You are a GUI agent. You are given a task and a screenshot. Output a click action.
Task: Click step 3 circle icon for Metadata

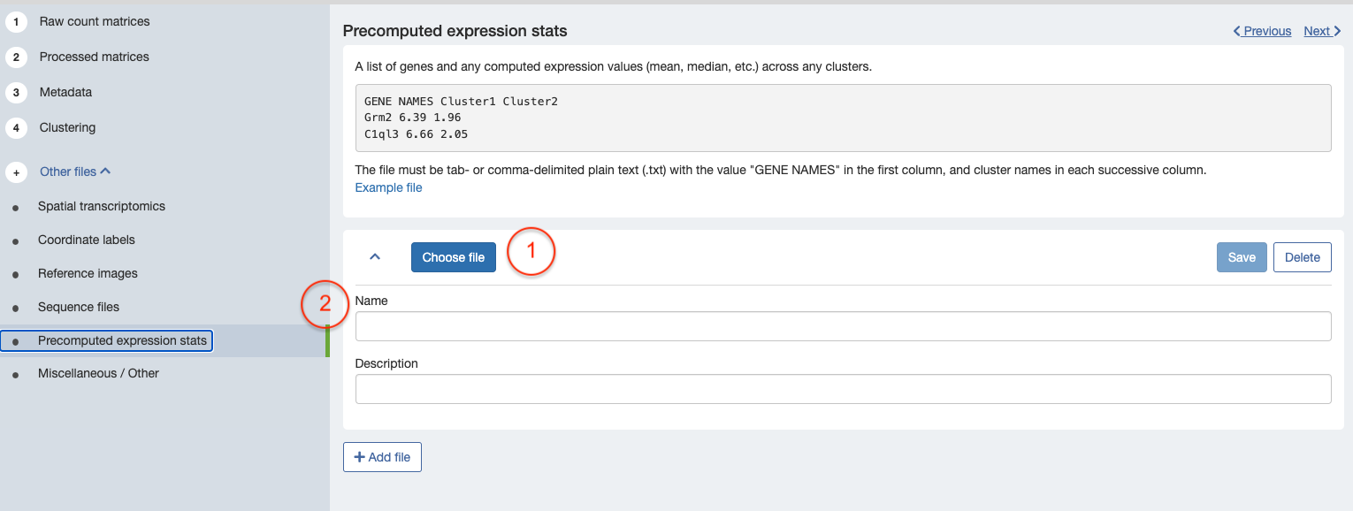[x=16, y=93]
